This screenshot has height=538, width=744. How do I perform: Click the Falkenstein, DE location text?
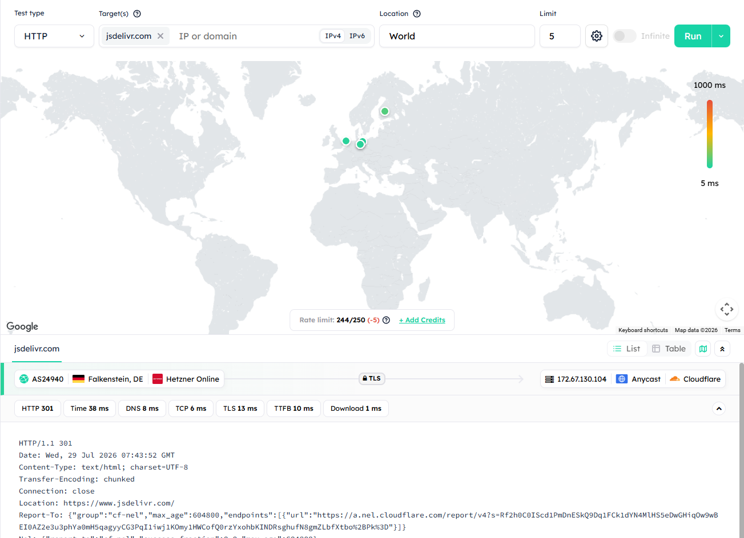point(115,379)
